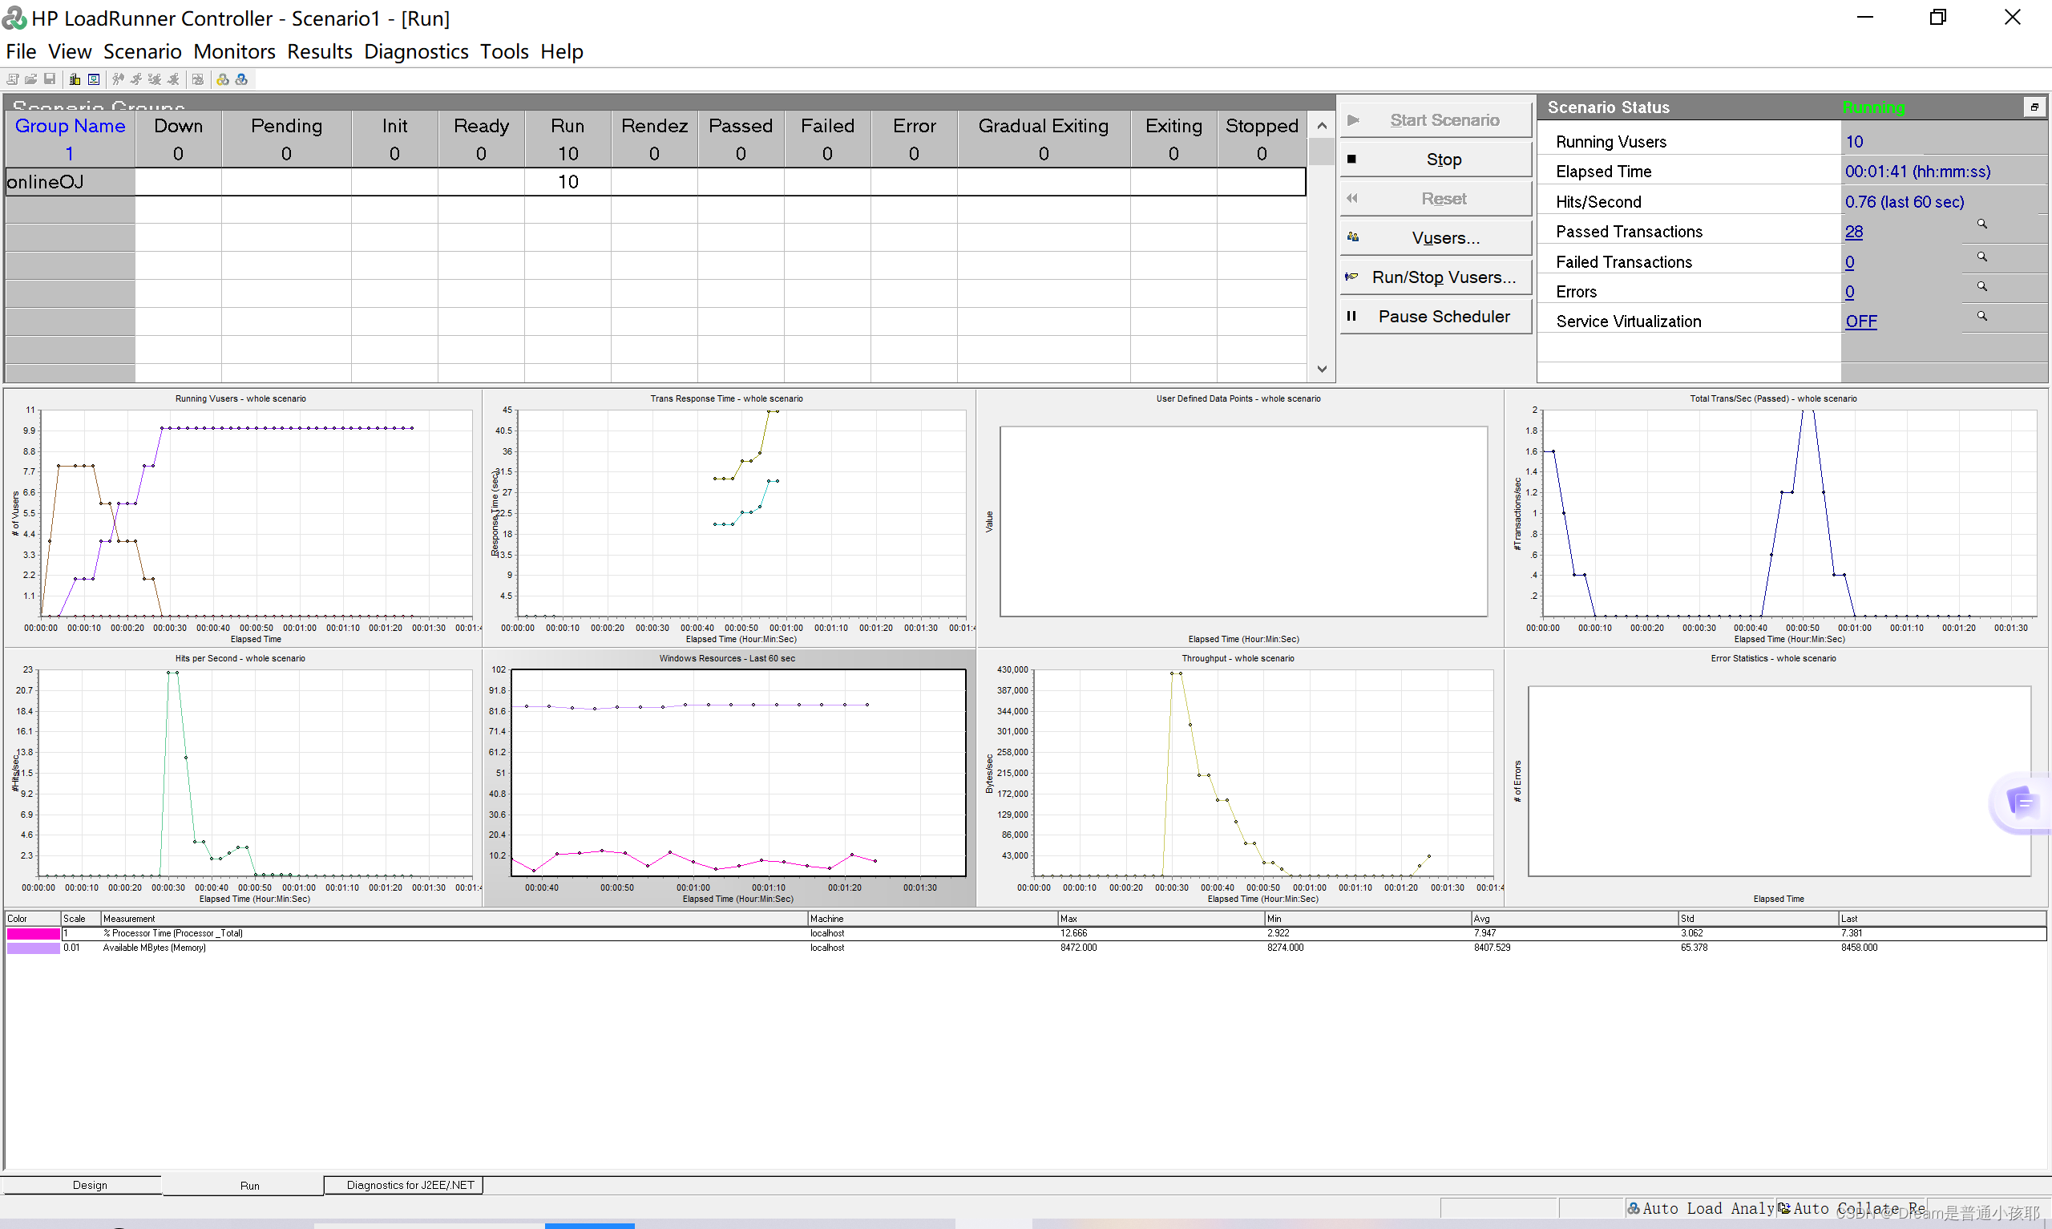Click the New Scenario toolbar icon
Image resolution: width=2052 pixels, height=1229 pixels.
click(x=12, y=79)
